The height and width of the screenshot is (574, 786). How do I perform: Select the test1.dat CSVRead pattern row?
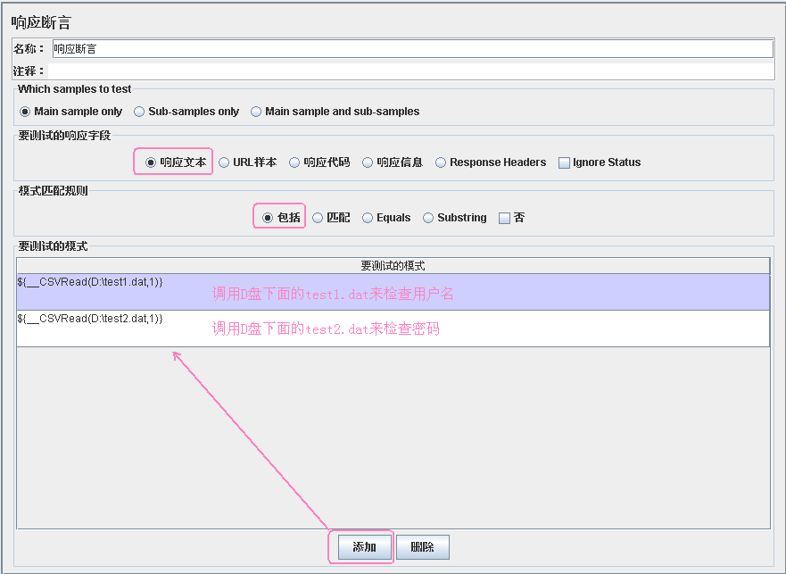pyautogui.click(x=393, y=291)
